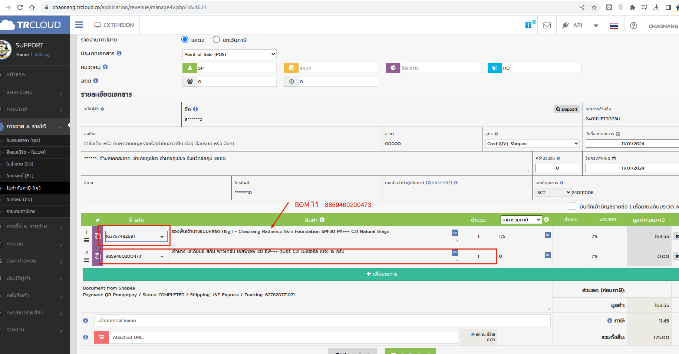
Task: Open the API plug menu
Action: [572, 25]
